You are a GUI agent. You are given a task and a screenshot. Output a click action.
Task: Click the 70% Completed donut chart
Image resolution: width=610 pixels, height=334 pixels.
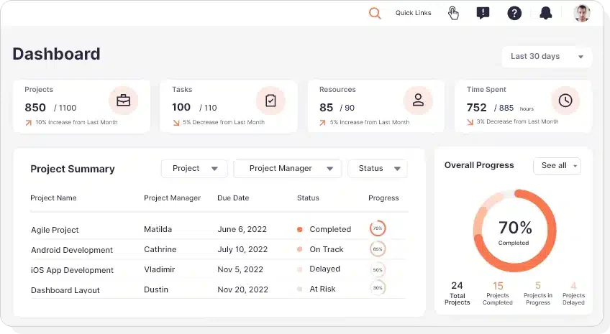515,231
